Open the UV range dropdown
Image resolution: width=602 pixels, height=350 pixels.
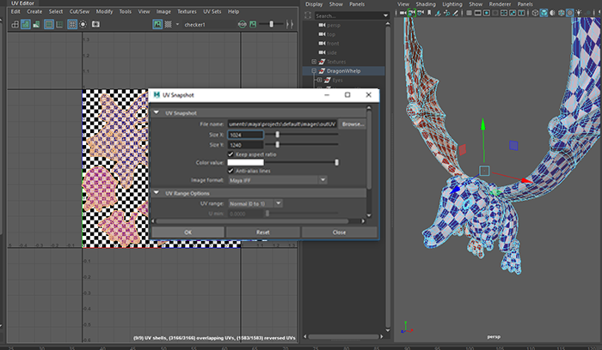[255, 203]
